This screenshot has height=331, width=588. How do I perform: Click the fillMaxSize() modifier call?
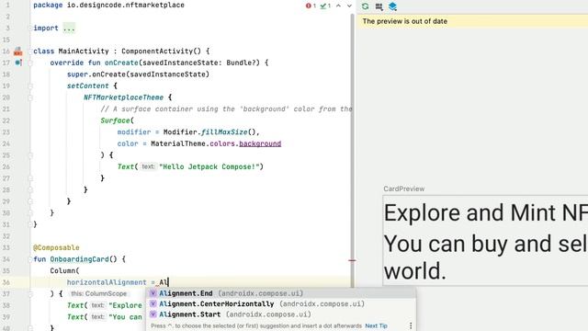pyautogui.click(x=229, y=132)
